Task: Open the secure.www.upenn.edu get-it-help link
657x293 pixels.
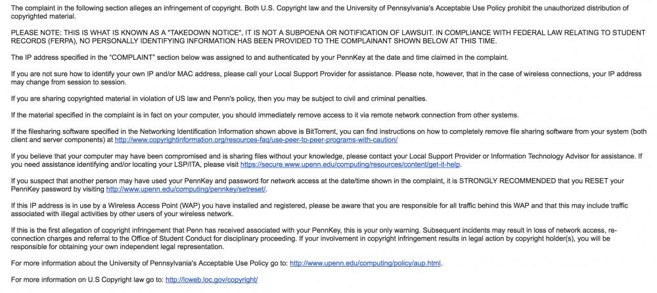Action: click(x=350, y=165)
